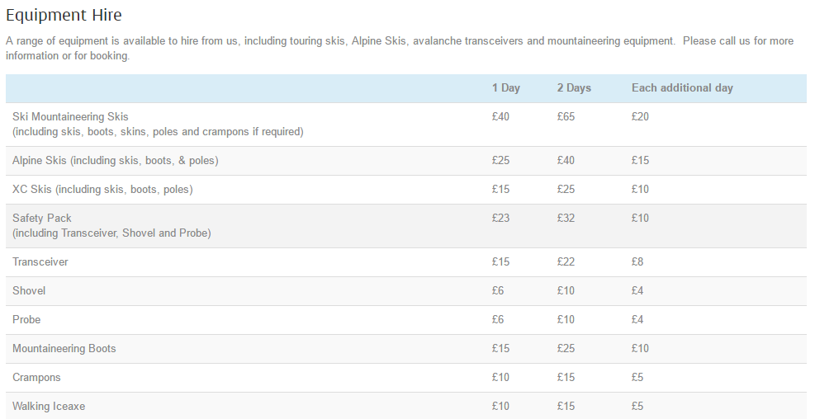Click the Each additional day column header

(682, 88)
